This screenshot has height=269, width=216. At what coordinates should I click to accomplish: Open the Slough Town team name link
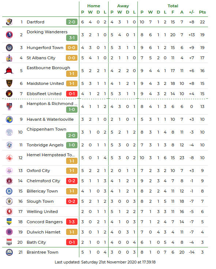40,201
